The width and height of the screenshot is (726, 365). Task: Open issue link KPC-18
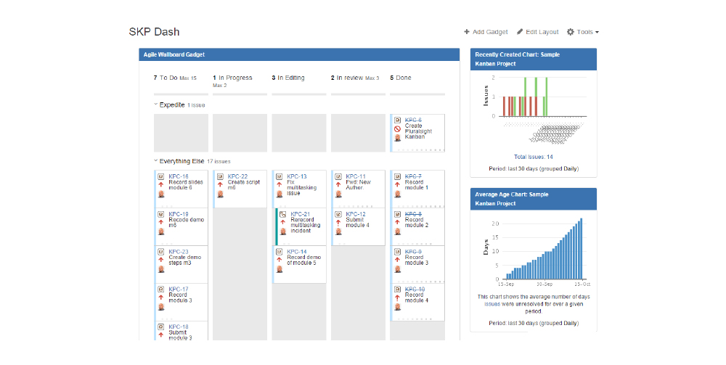pyautogui.click(x=179, y=327)
